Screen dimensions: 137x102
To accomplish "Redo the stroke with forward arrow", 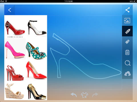I will [x=95, y=95].
